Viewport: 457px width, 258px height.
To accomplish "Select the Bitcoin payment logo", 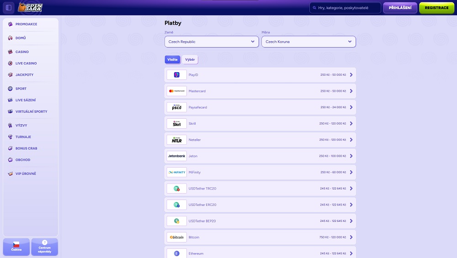I will [176, 237].
